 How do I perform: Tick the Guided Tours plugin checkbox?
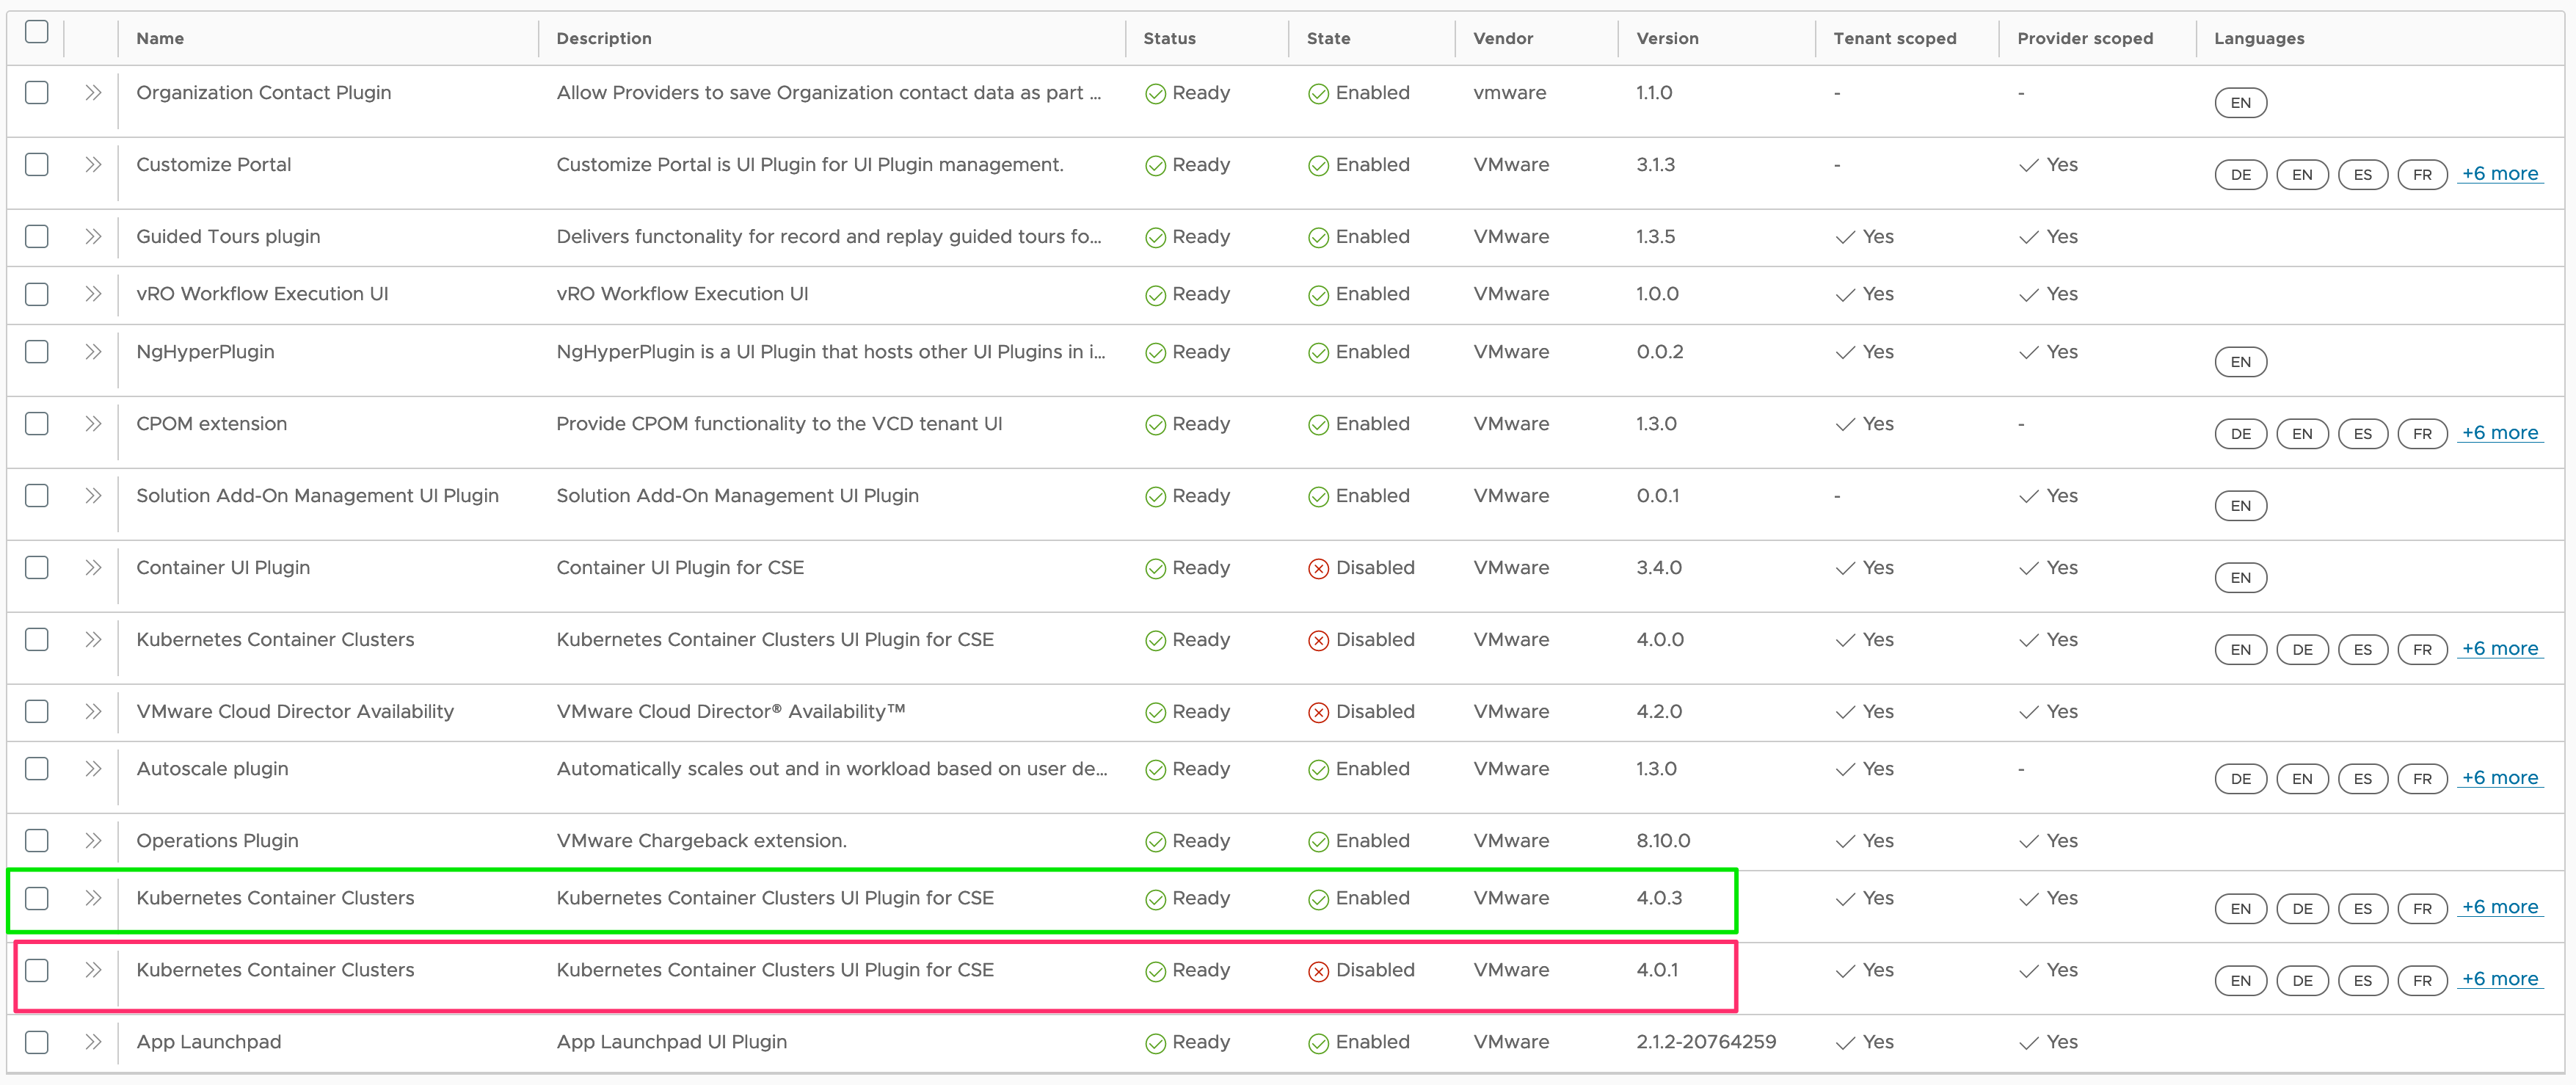[x=37, y=237]
